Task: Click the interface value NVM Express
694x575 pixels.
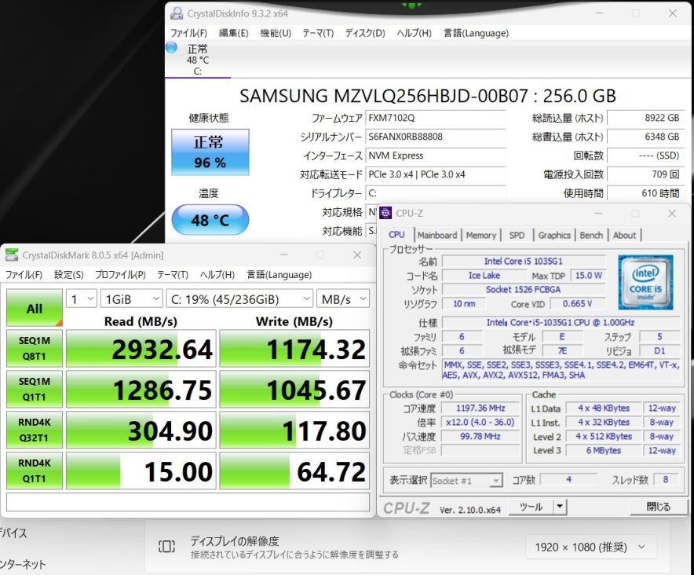Action: point(436,156)
